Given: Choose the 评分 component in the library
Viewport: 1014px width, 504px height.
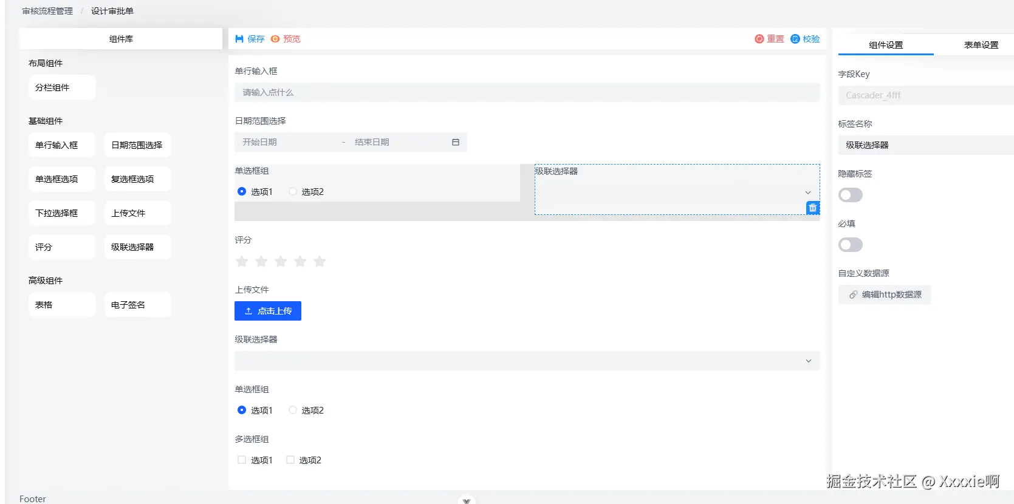Looking at the screenshot, I should pyautogui.click(x=62, y=247).
